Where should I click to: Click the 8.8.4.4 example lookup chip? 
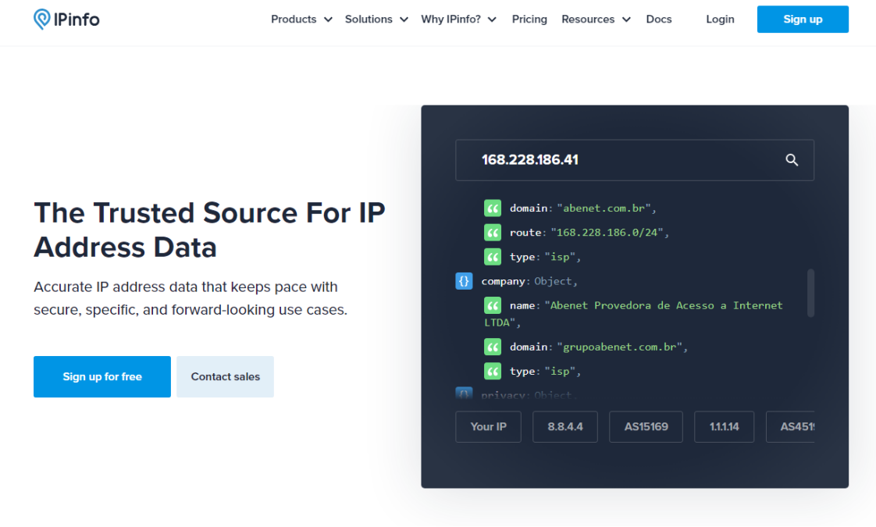[x=564, y=426]
